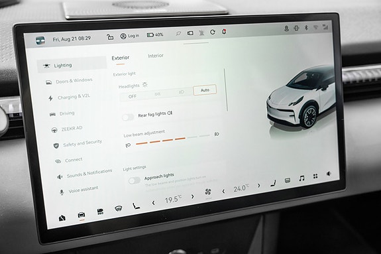This screenshot has width=381, height=254.
Task: Tap the Light settings section heading
Action: (x=135, y=168)
